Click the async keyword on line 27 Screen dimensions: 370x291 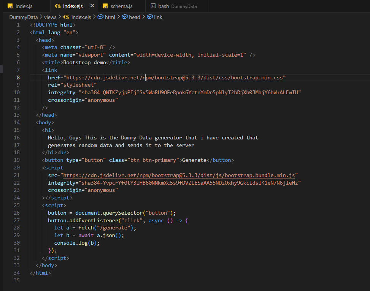[x=156, y=220]
